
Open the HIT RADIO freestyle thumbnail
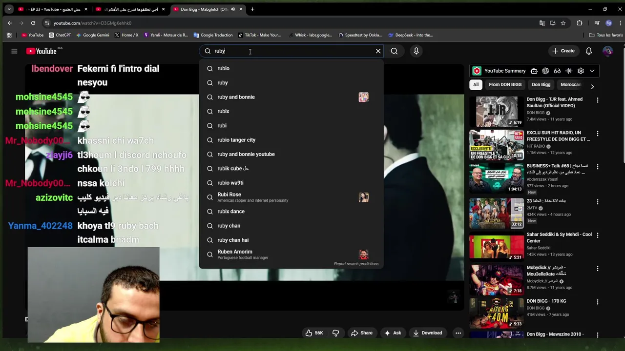tap(497, 145)
